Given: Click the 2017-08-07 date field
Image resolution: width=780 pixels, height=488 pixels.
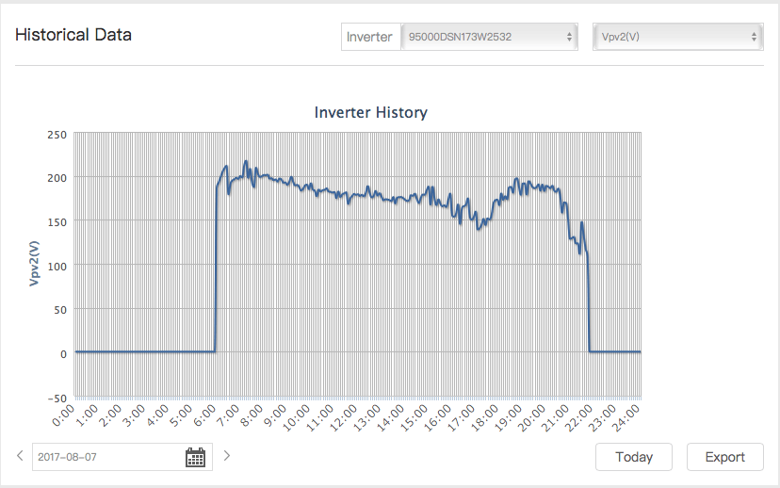Looking at the screenshot, I should (104, 458).
